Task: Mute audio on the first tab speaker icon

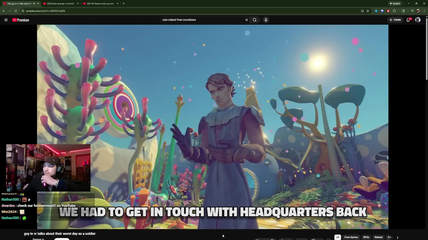Action: click(34, 4)
